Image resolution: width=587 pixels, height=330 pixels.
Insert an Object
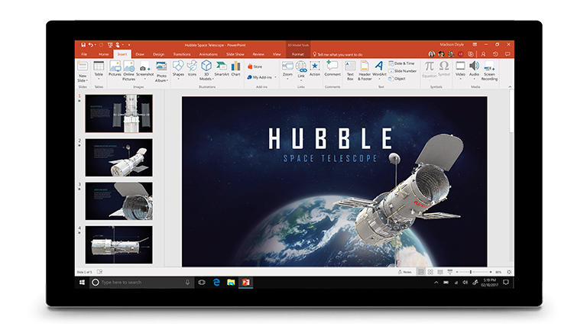(x=397, y=79)
